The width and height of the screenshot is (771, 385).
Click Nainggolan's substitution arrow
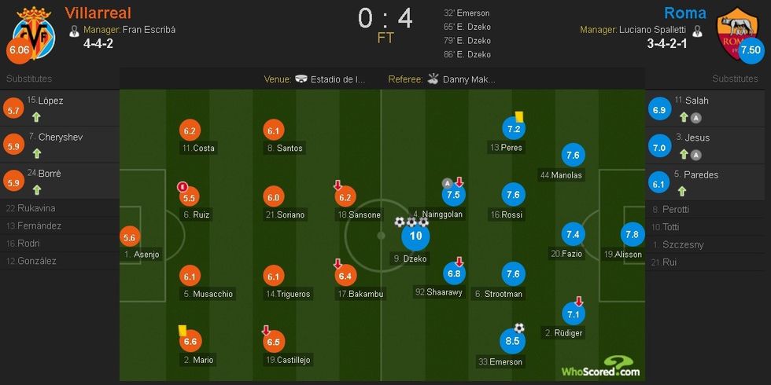459,182
